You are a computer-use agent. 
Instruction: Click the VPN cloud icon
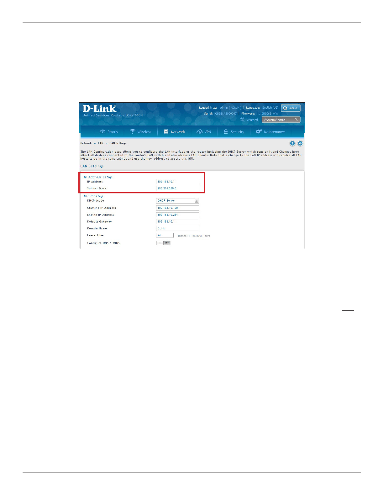click(199, 132)
